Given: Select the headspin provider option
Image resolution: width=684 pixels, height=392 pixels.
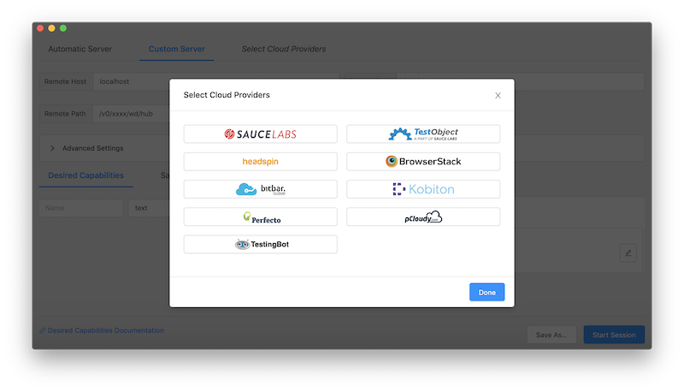Looking at the screenshot, I should 260,162.
